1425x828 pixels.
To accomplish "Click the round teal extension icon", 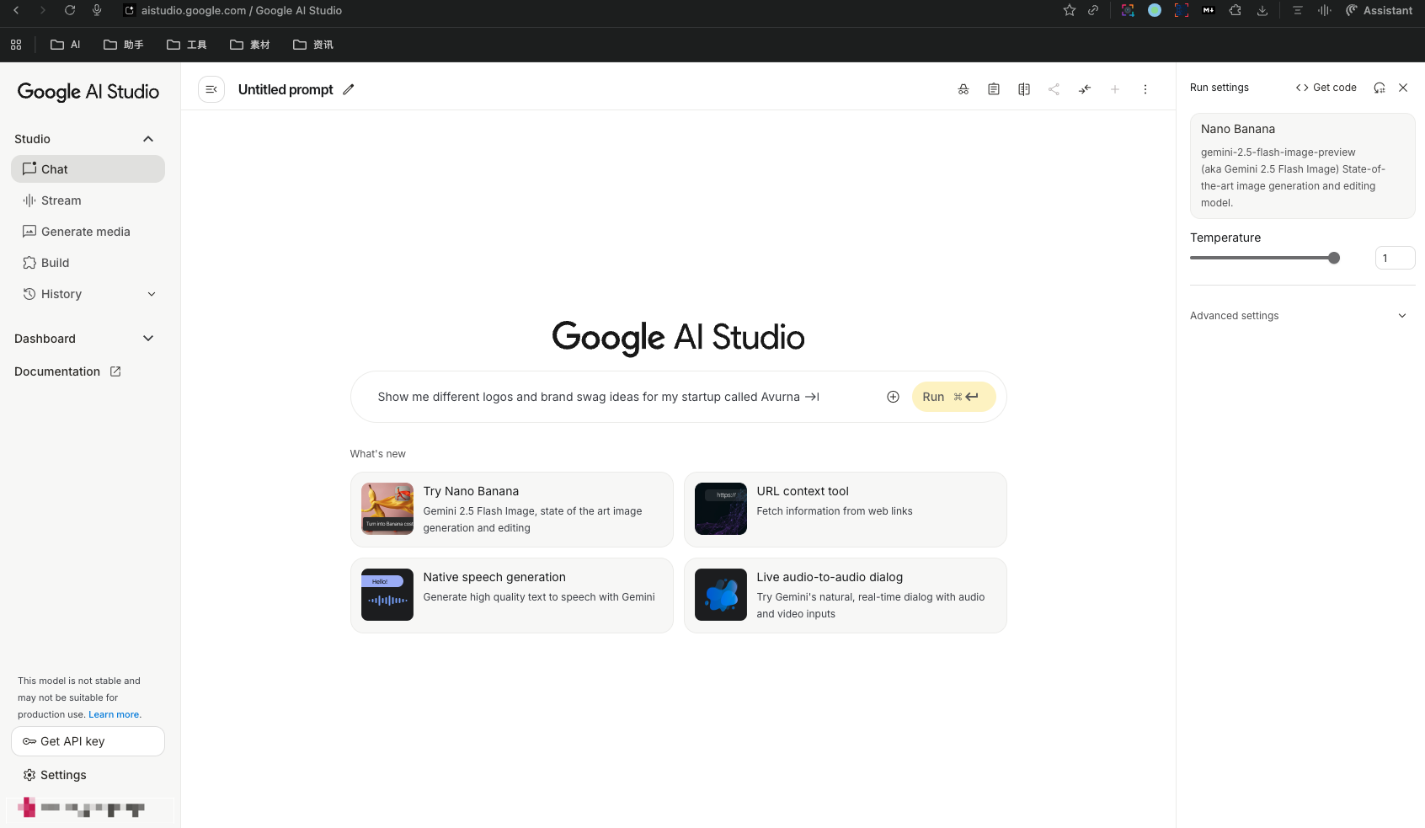I will tap(1155, 10).
